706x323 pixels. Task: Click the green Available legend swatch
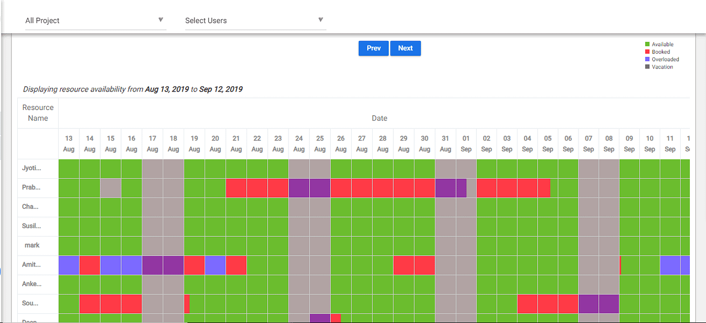pos(648,45)
